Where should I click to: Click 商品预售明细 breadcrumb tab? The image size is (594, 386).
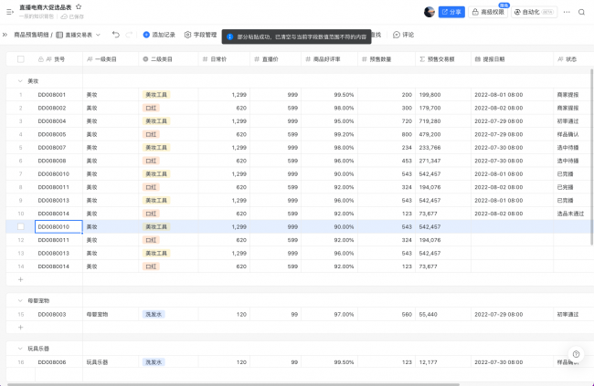tap(31, 35)
